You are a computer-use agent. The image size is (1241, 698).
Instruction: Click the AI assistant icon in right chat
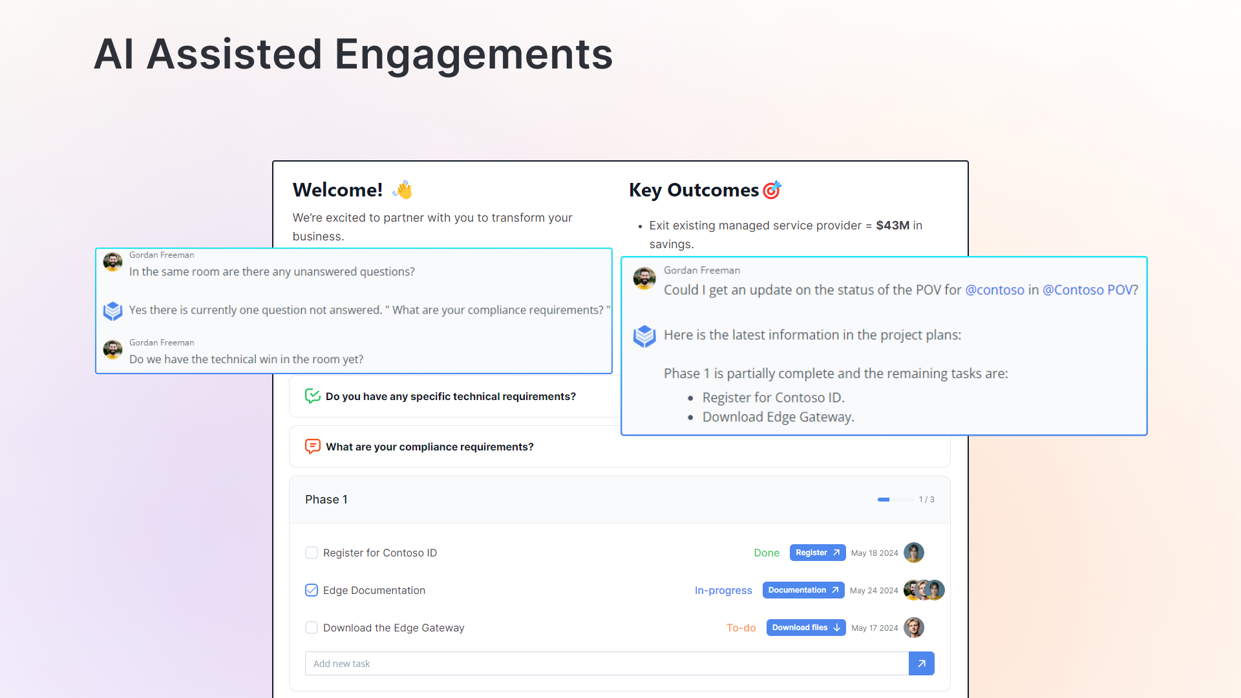(x=644, y=336)
